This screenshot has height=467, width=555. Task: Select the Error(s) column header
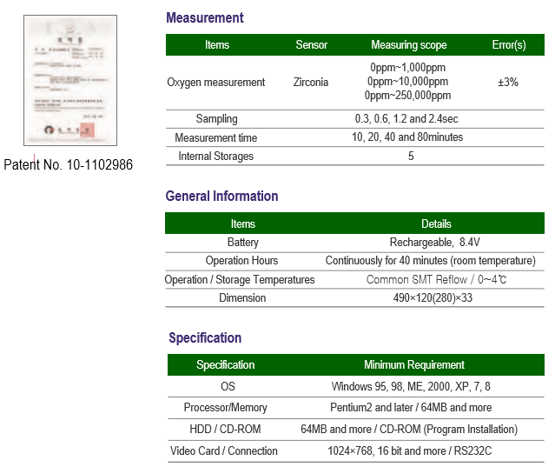tap(508, 44)
